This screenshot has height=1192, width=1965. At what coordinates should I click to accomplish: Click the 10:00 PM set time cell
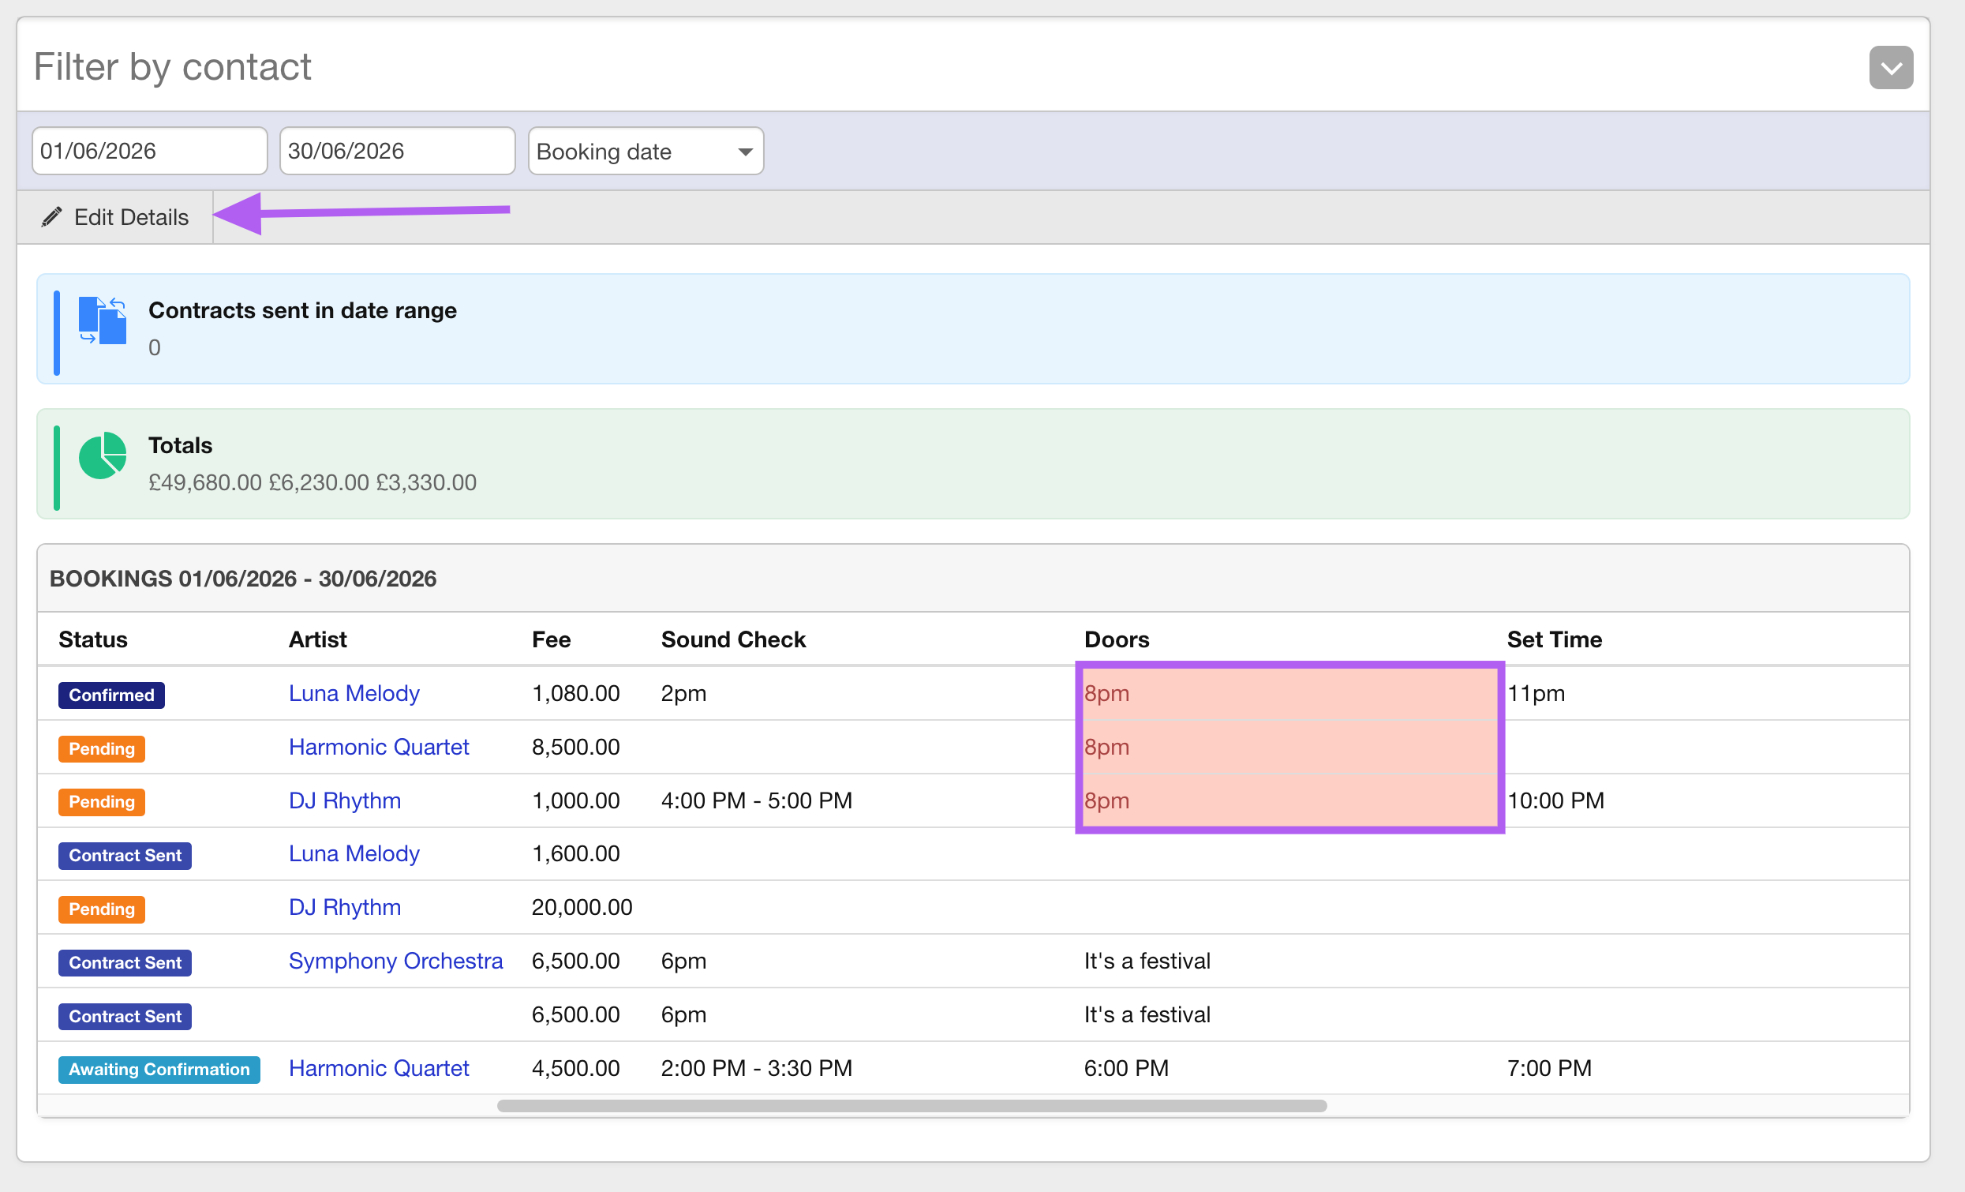click(1555, 800)
